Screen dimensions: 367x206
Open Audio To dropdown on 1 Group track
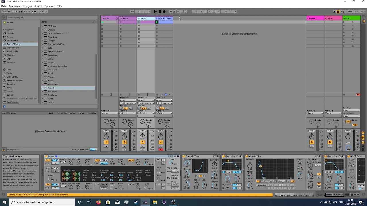click(110, 113)
